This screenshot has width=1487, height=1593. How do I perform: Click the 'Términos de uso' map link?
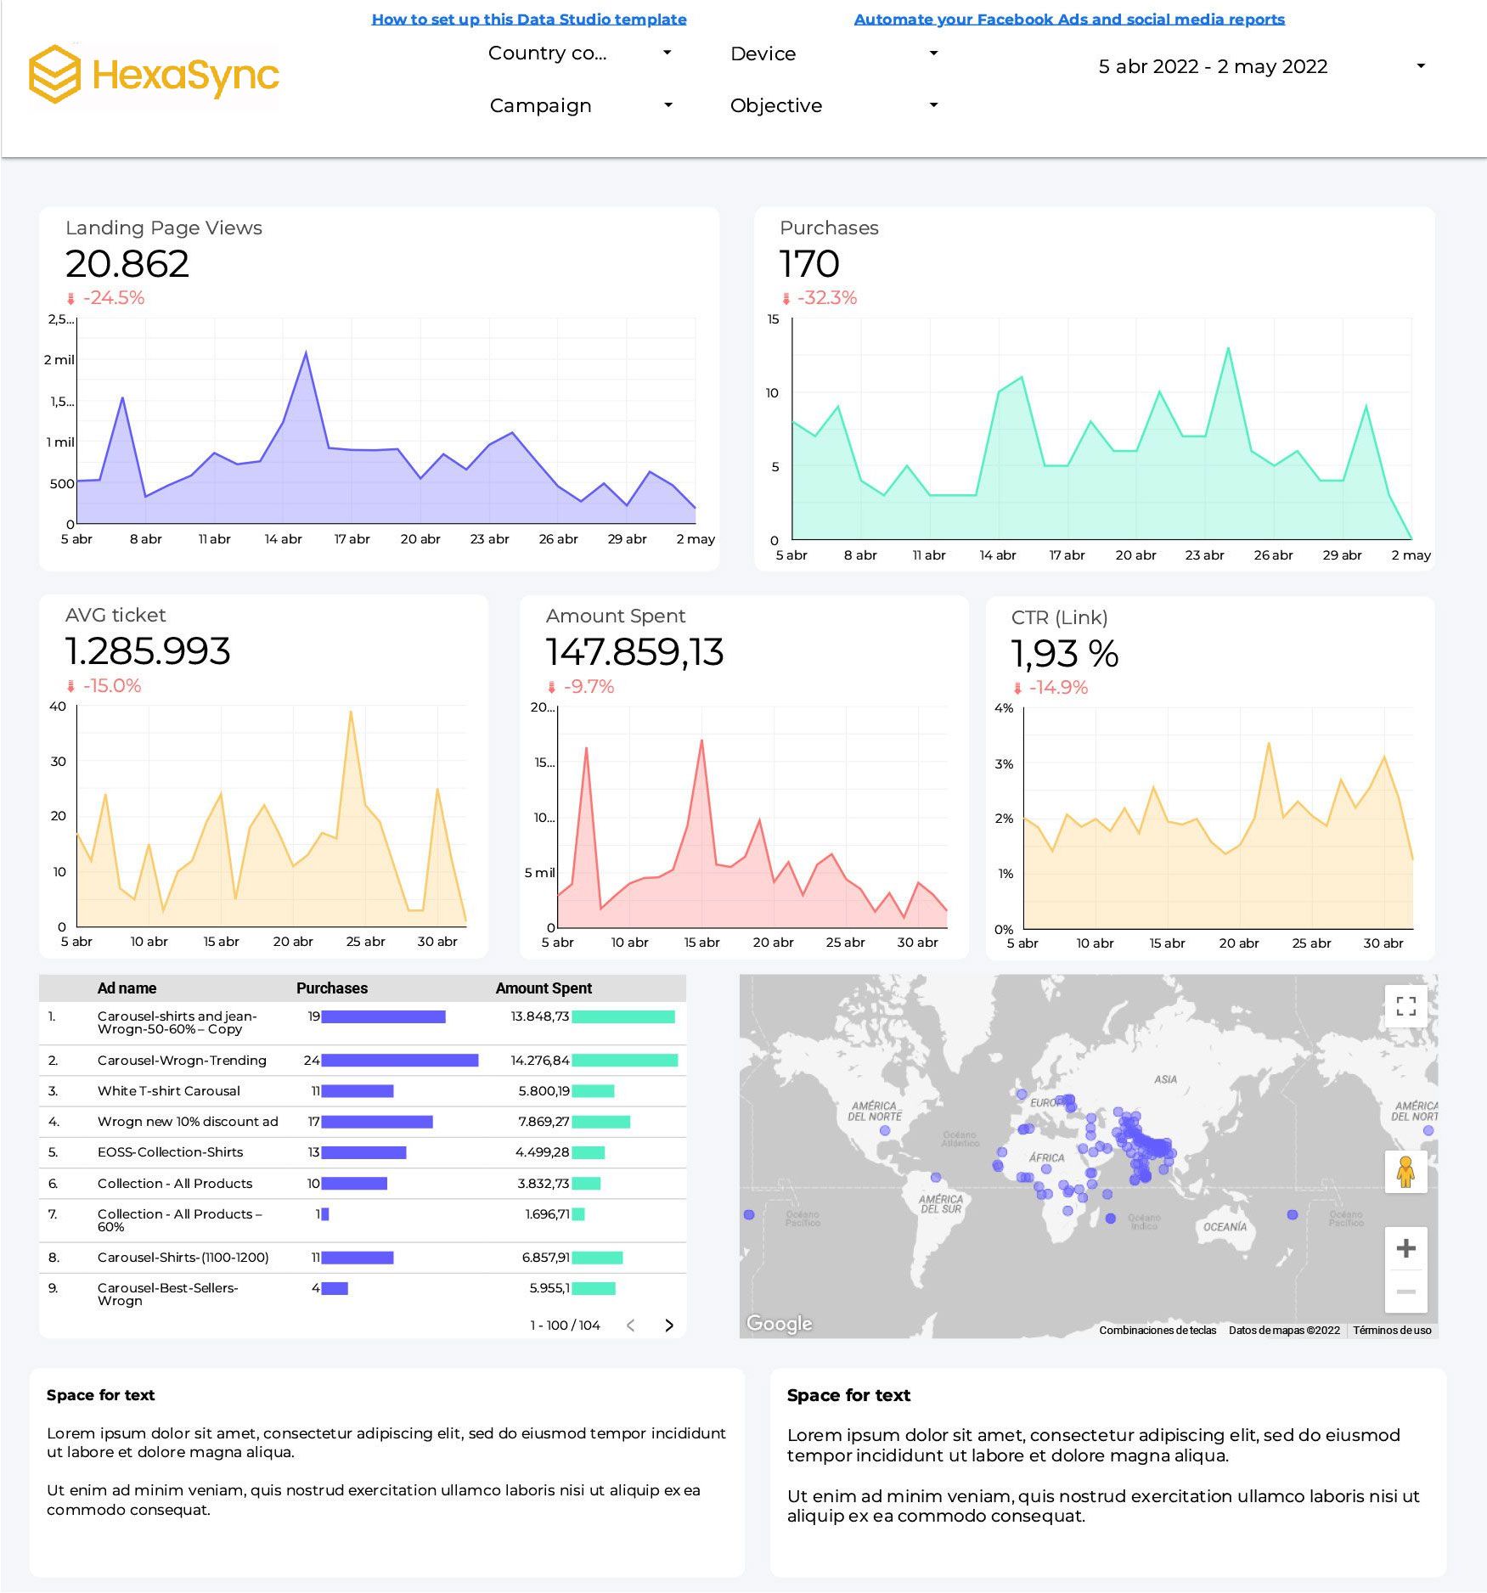click(1392, 1330)
